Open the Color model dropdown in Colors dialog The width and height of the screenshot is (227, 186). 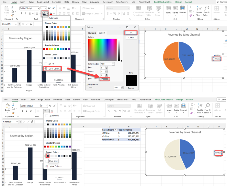coord(107,64)
